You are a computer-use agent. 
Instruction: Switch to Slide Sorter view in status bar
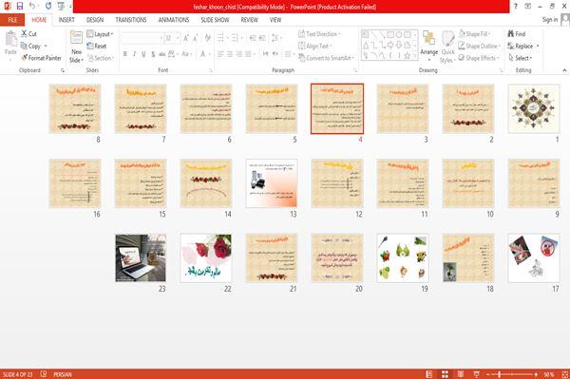tap(445, 374)
